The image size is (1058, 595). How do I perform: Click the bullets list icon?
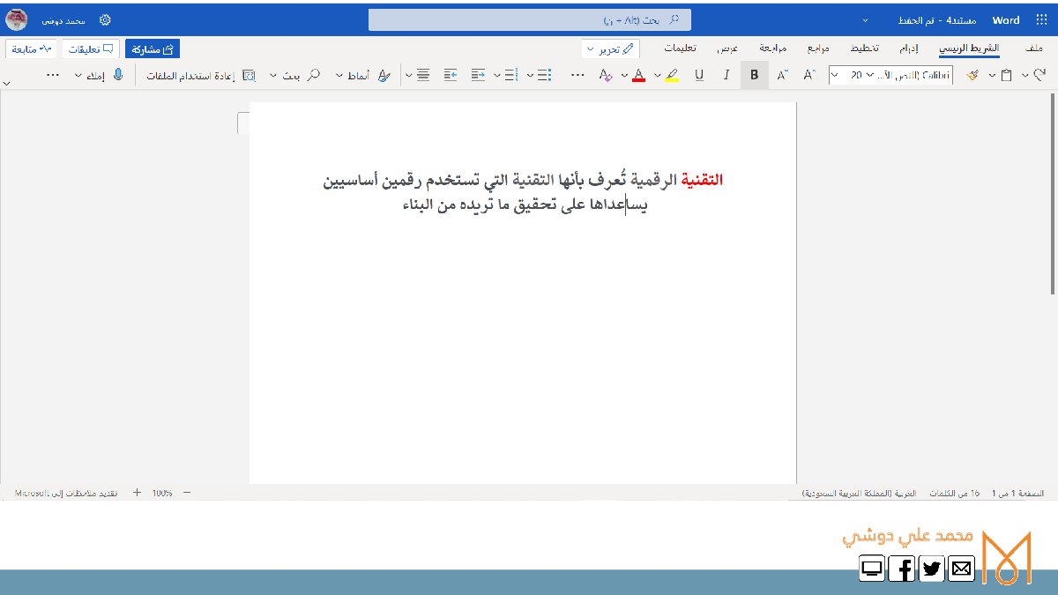[x=544, y=76]
